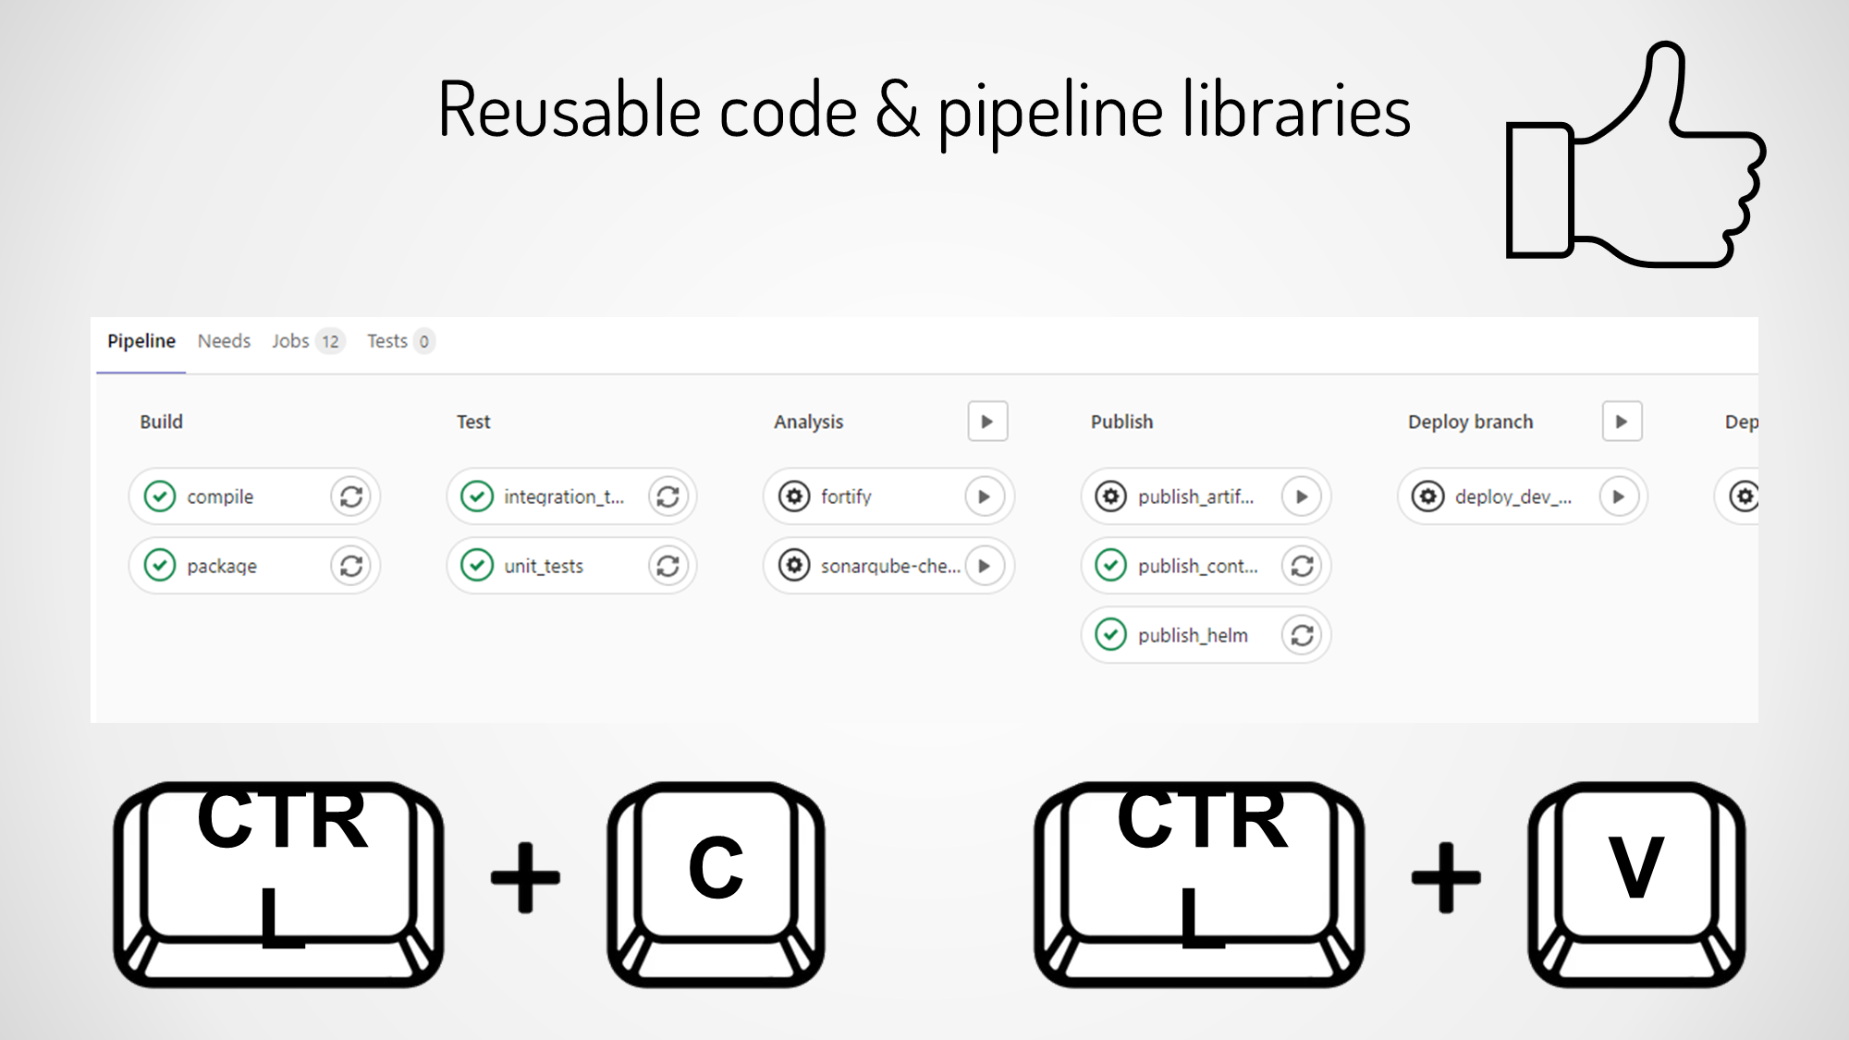This screenshot has width=1849, height=1040.
Task: Play the sonarqube-check job
Action: click(x=985, y=566)
